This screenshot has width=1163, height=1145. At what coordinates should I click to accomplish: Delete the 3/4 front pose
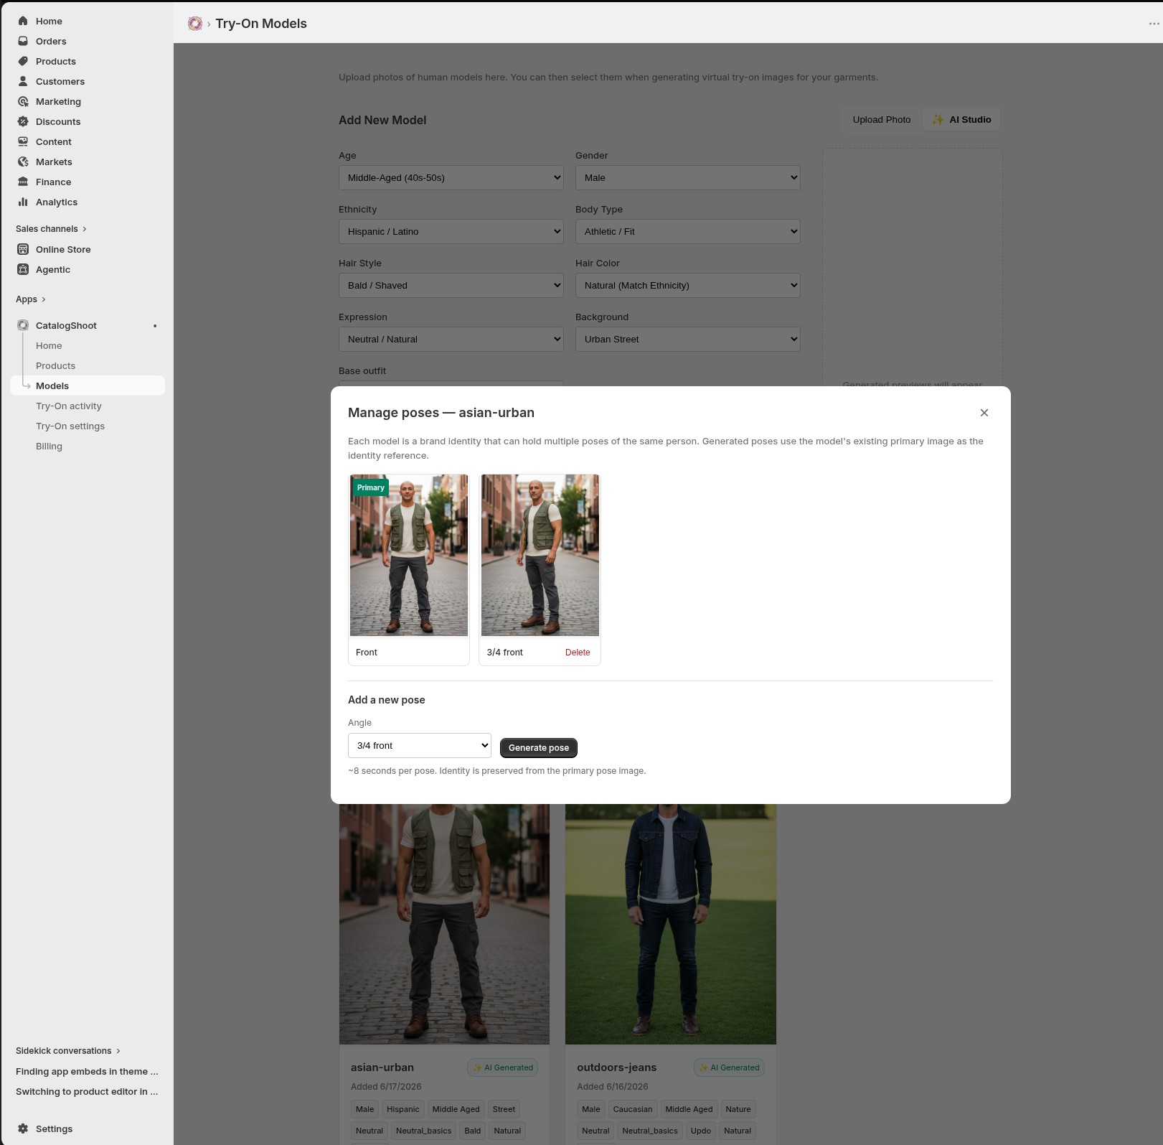578,653
